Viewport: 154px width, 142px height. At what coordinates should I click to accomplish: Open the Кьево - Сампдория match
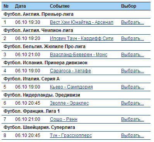(71, 87)
